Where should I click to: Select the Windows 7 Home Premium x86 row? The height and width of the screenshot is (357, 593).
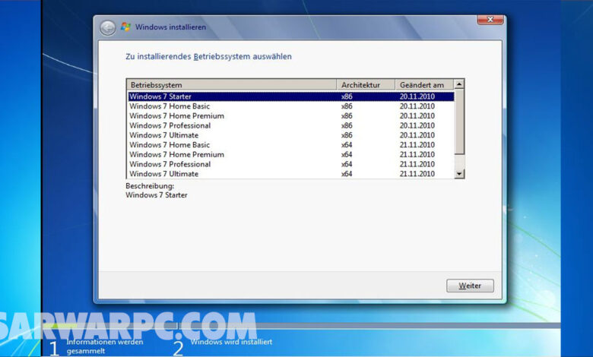(291, 116)
